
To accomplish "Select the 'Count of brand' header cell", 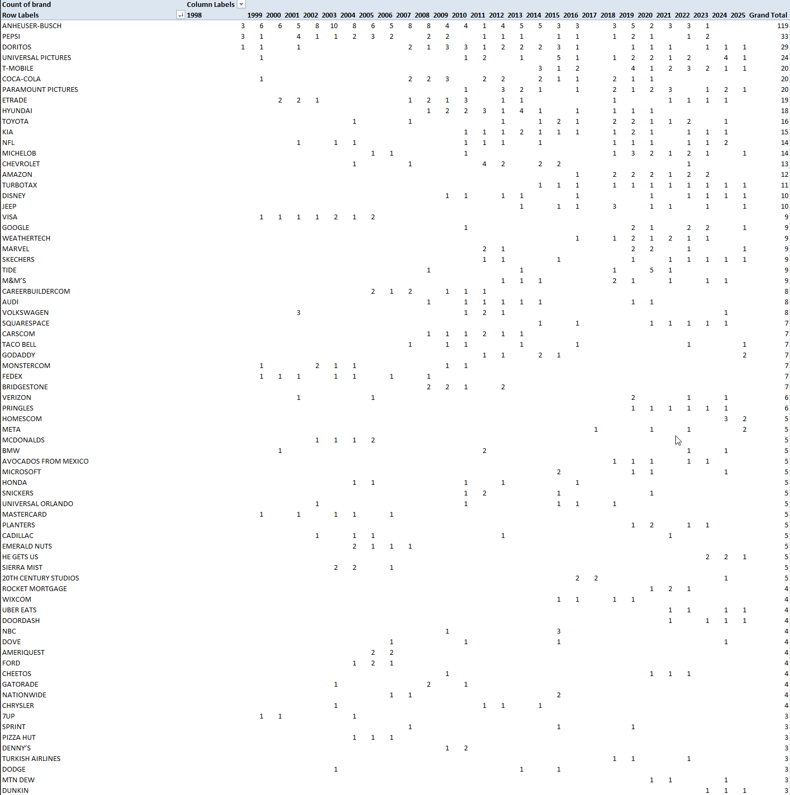I will tap(27, 4).
